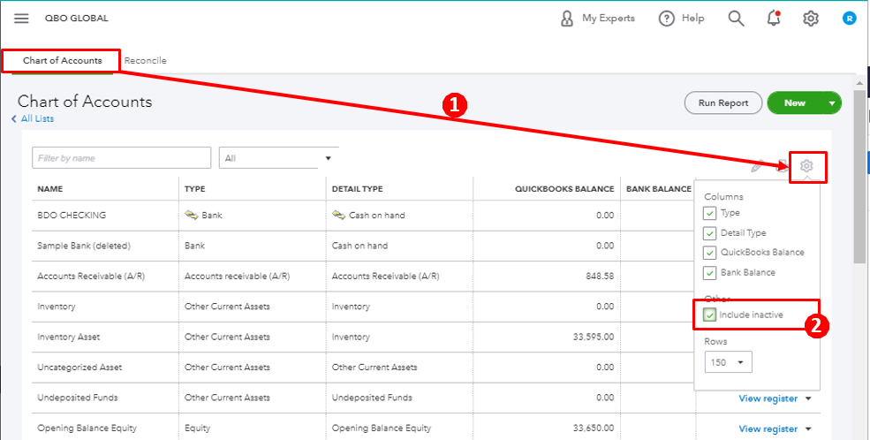The image size is (870, 440).
Task: Expand the New button dropdown arrow
Action: (x=832, y=103)
